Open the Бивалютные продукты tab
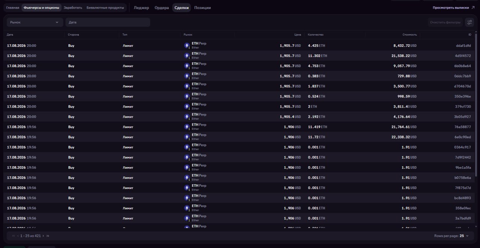The height and width of the screenshot is (248, 480). point(105,8)
